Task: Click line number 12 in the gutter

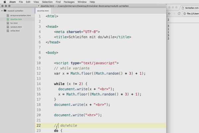Action: [39, 73]
